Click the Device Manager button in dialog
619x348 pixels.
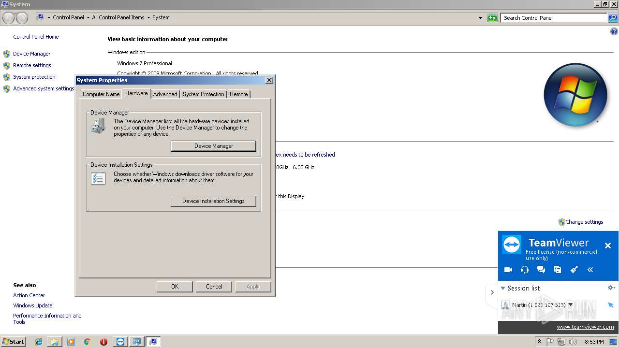(213, 146)
